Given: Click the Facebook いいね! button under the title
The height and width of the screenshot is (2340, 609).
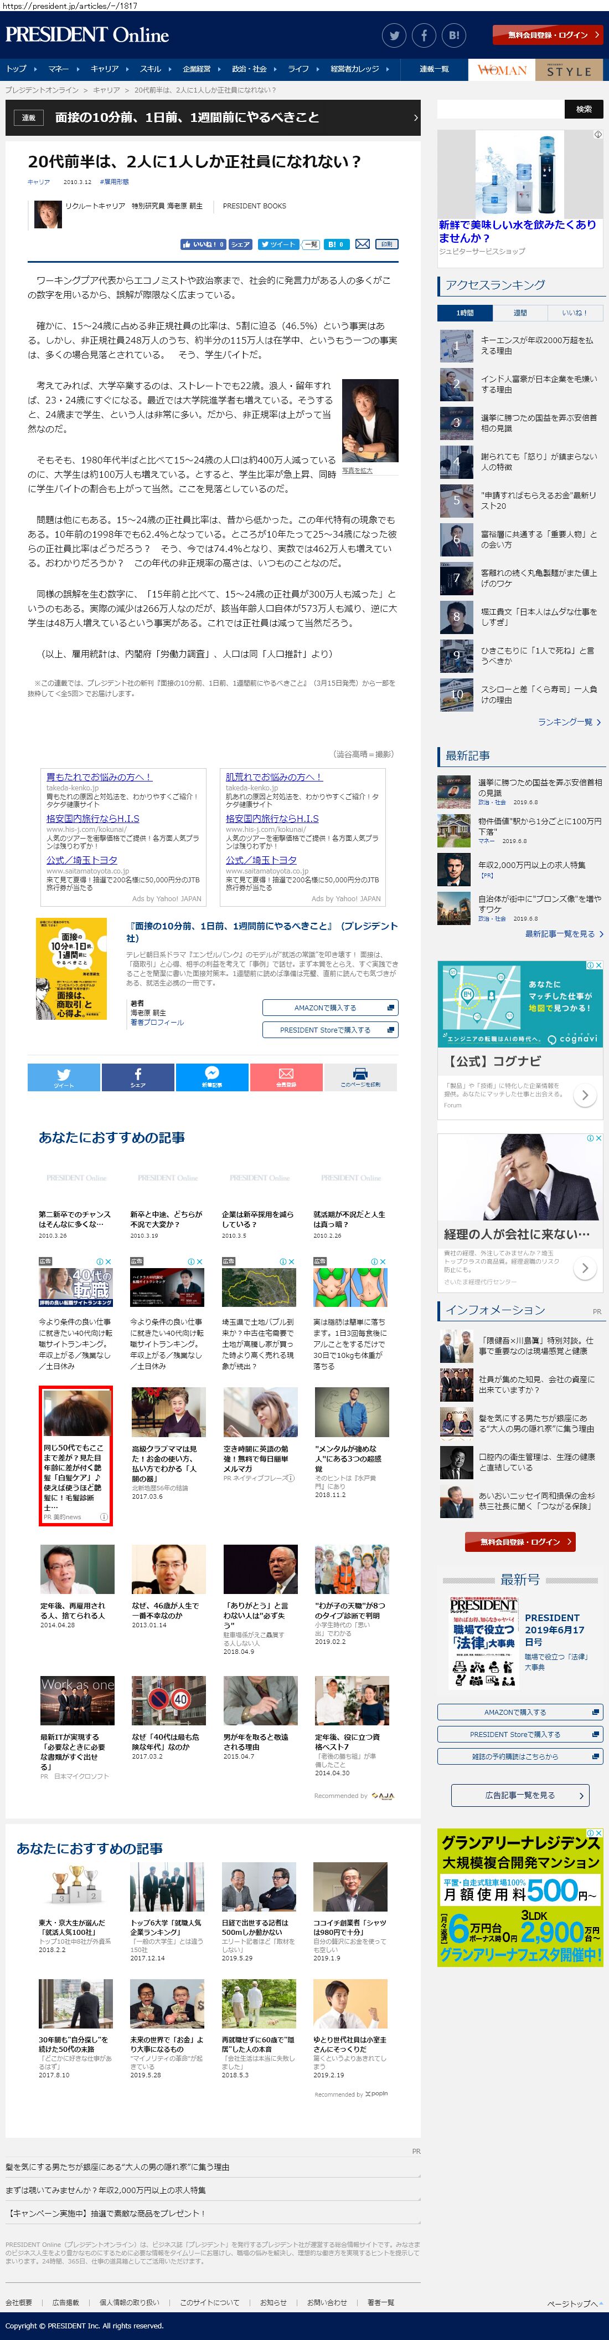Looking at the screenshot, I should click(x=203, y=244).
